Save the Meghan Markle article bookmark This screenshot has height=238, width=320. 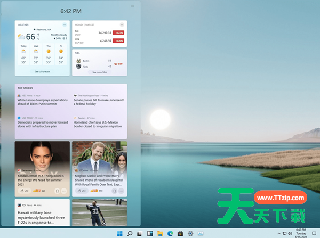tap(114, 190)
